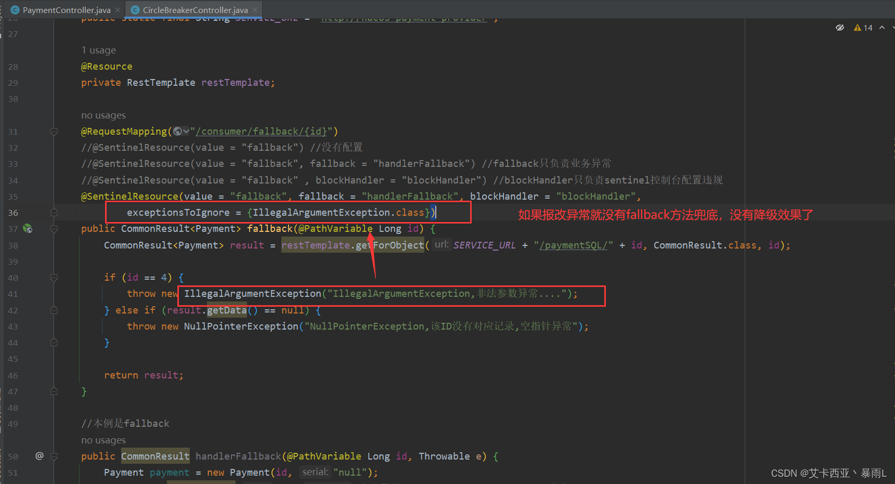Click the 'serial:' parameter hint
This screenshot has height=484, width=895.
point(315,472)
